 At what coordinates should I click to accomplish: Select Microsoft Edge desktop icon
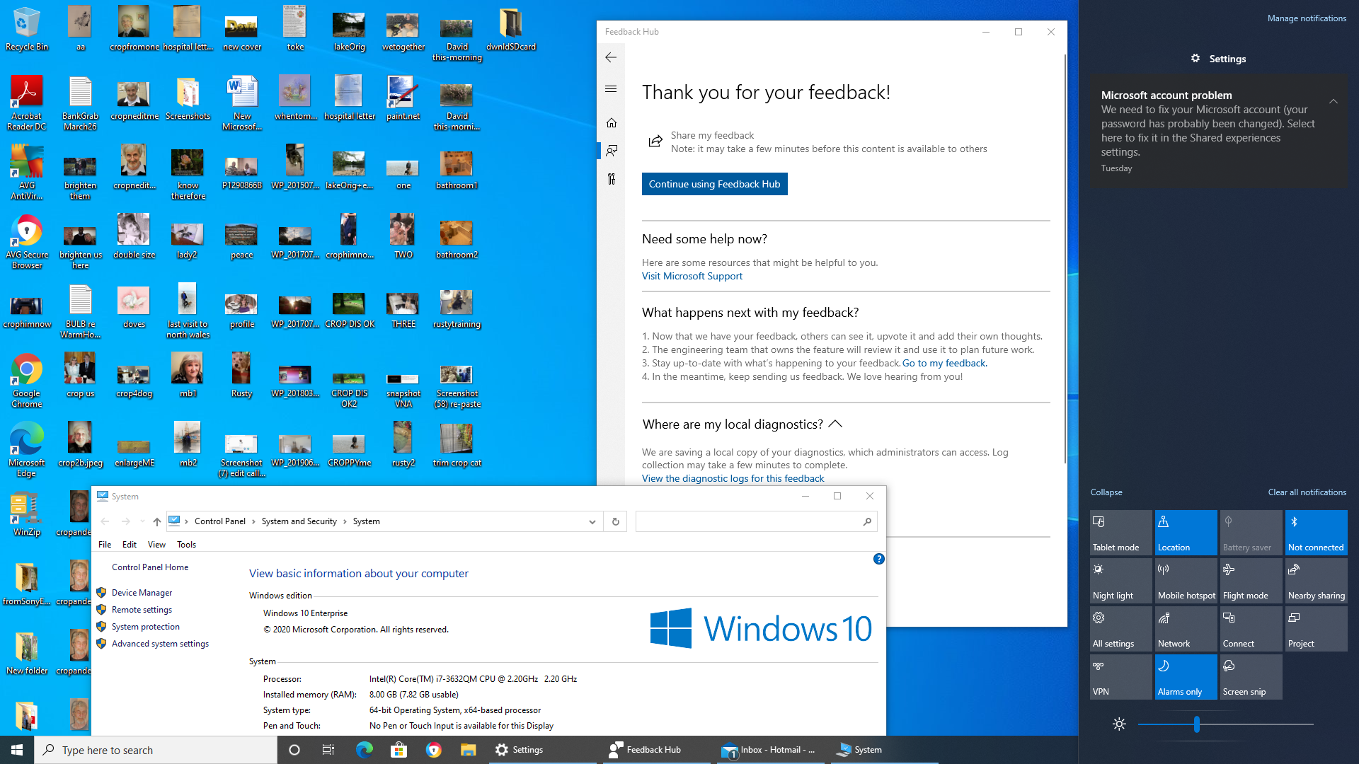pyautogui.click(x=27, y=449)
